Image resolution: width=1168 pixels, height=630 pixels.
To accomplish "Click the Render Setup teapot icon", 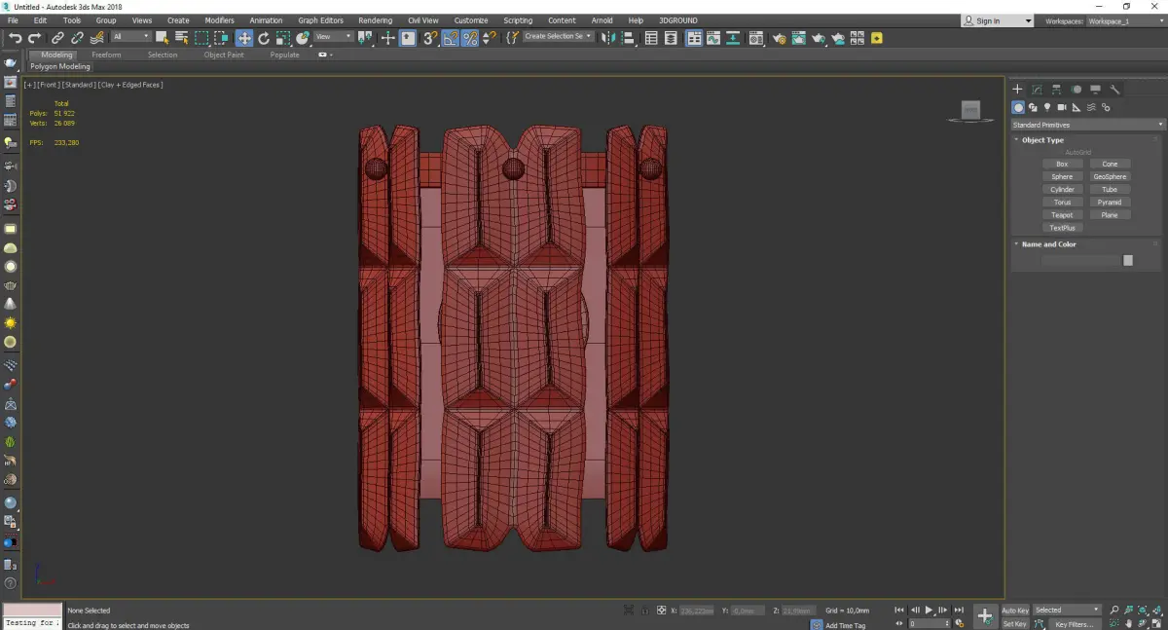I will coord(779,38).
